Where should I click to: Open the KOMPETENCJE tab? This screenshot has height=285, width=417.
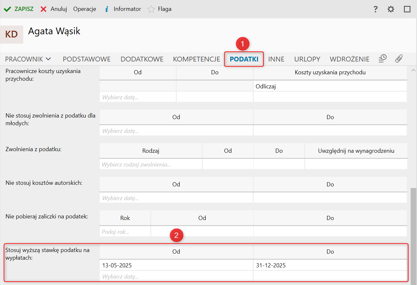pos(197,59)
